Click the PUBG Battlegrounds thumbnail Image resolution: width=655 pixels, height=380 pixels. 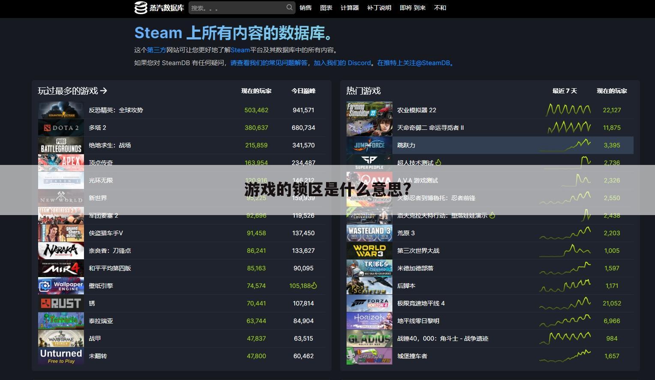click(x=61, y=145)
